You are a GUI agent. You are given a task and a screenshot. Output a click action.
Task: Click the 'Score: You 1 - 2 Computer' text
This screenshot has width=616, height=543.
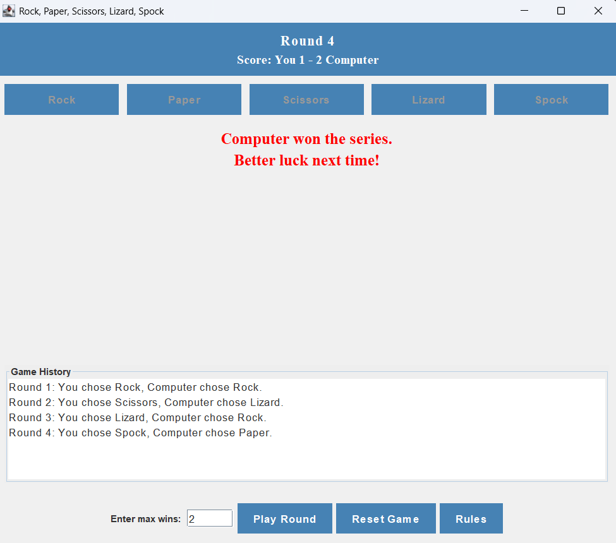308,60
